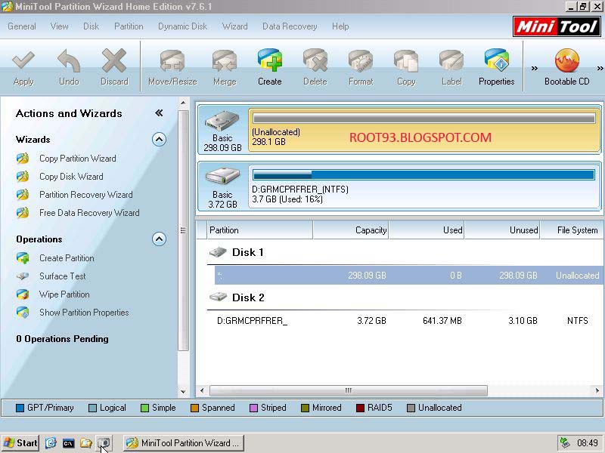Collapse the Wizards section chevron
The image size is (605, 453).
tap(159, 139)
